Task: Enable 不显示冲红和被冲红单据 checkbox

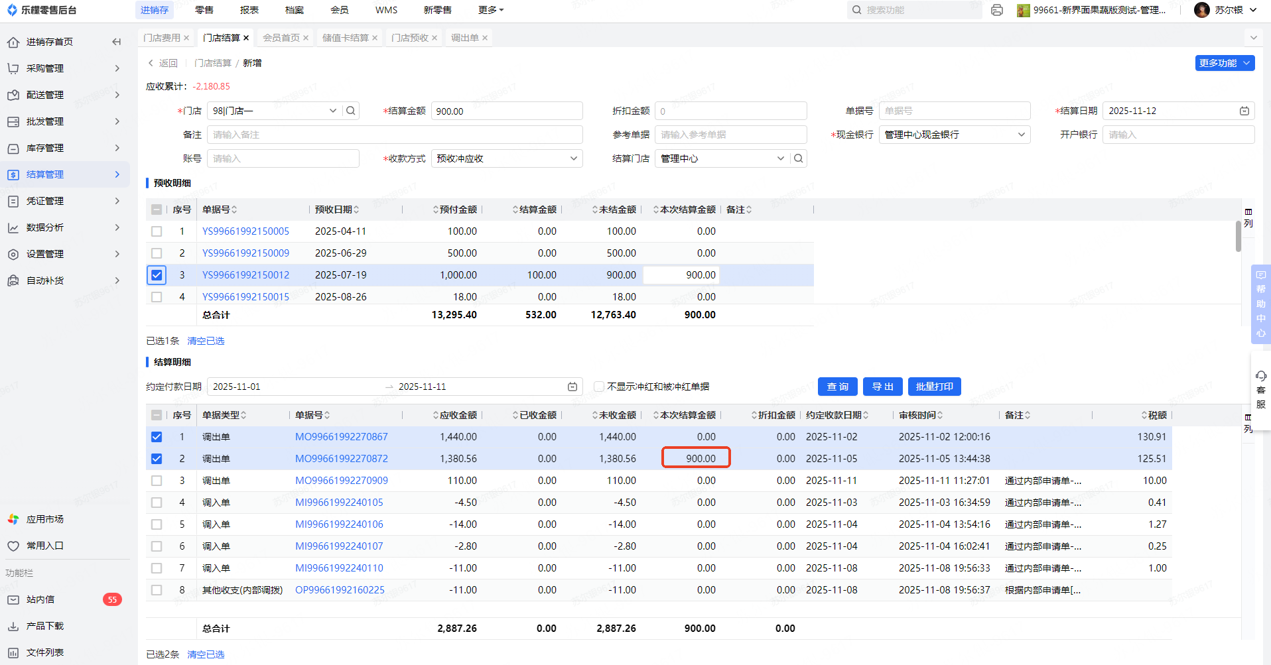Action: (599, 387)
